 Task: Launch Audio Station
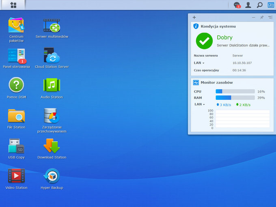pyautogui.click(x=52, y=88)
